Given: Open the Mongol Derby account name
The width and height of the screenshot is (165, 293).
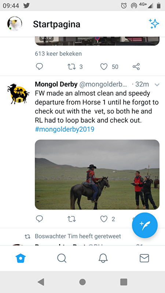Looking at the screenshot, I should pyautogui.click(x=56, y=84).
